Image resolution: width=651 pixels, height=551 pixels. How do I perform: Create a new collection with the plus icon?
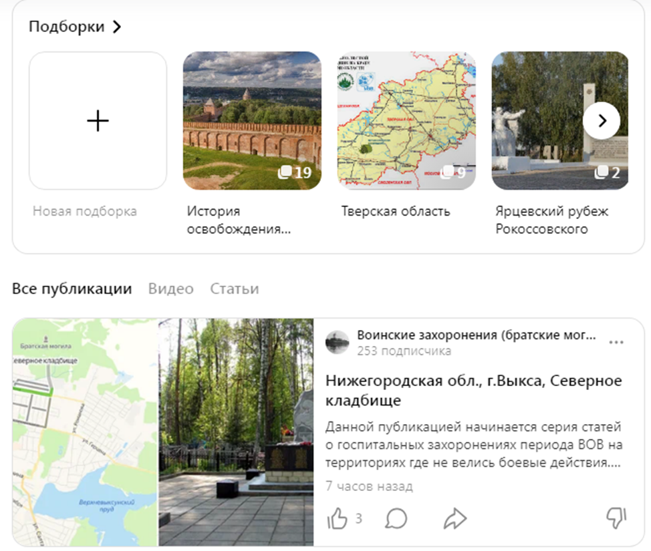[x=98, y=120]
